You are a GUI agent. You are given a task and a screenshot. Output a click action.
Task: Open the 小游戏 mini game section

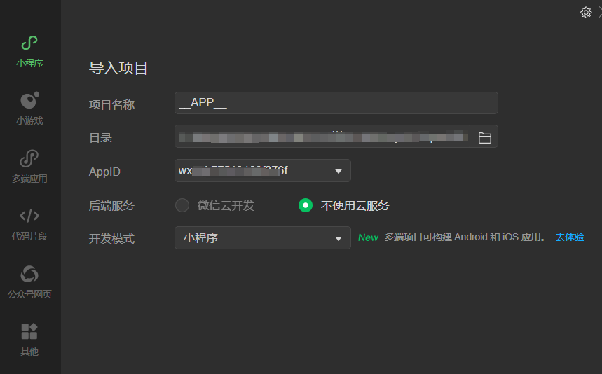[x=29, y=109]
